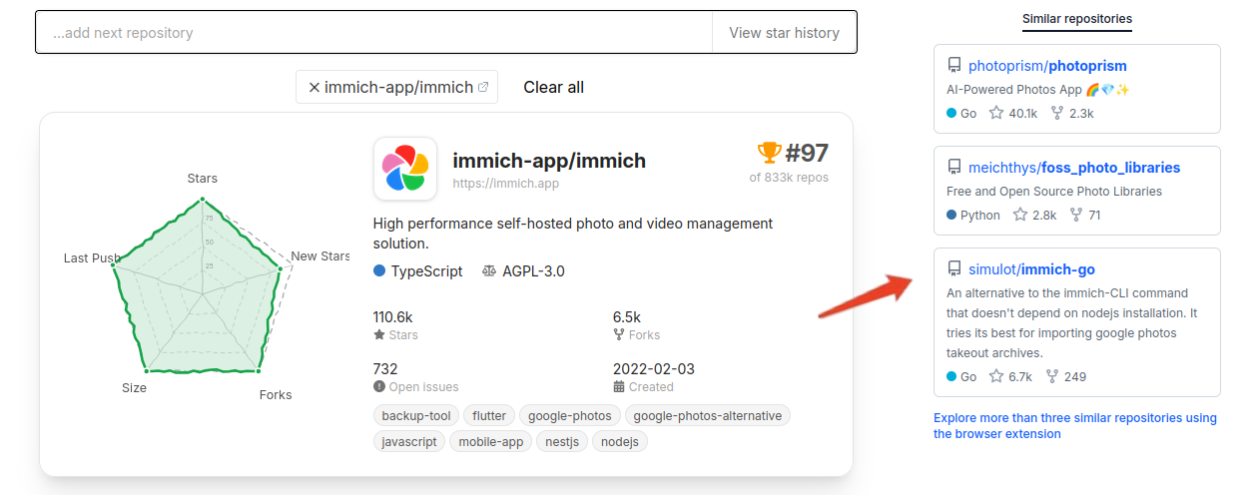
Task: Click the 'AI-Powered Photos App' description
Action: (x=1038, y=90)
